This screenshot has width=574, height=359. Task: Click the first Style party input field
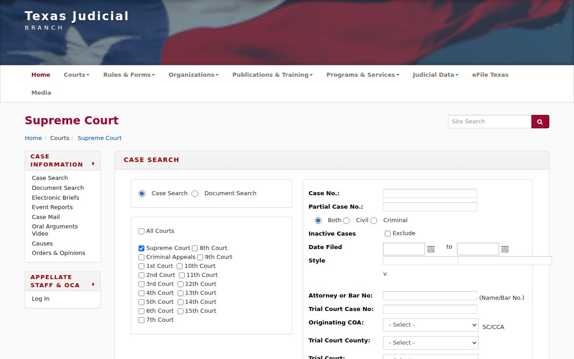(x=421, y=261)
